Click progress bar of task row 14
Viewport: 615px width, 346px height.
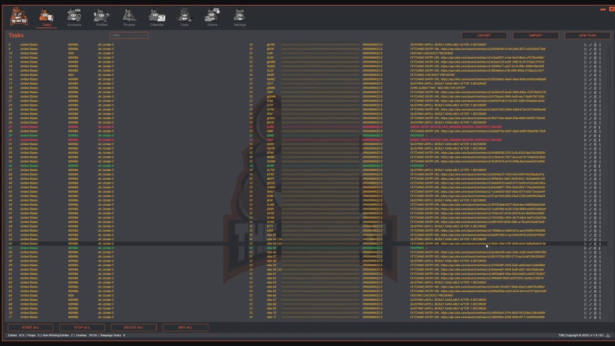click(x=320, y=71)
